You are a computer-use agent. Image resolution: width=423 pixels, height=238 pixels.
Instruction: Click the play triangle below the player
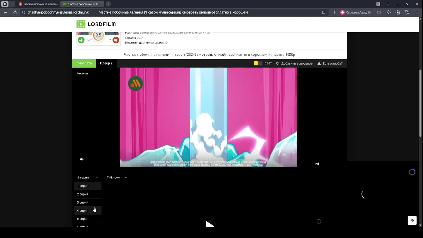(210, 224)
